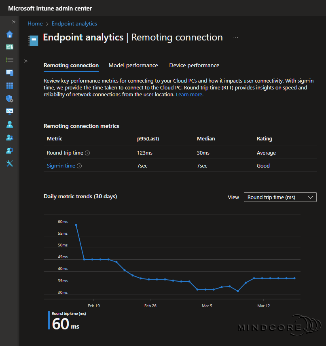The height and width of the screenshot is (346, 326).
Task: Open the Learn more link
Action: tap(189, 94)
